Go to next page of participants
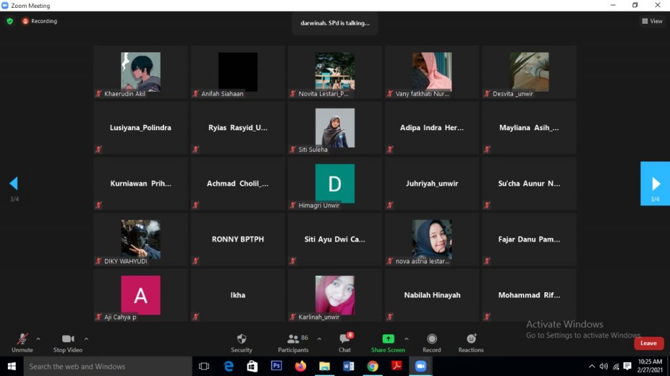 (655, 184)
